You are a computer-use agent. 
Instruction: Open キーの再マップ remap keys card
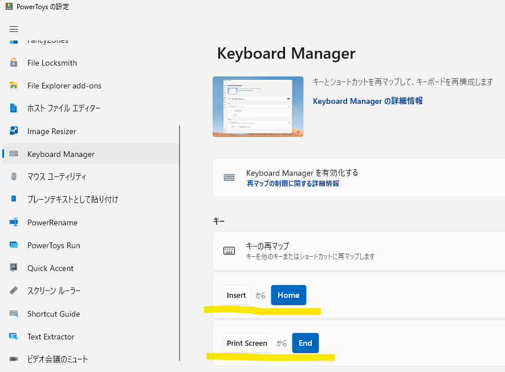point(359,251)
